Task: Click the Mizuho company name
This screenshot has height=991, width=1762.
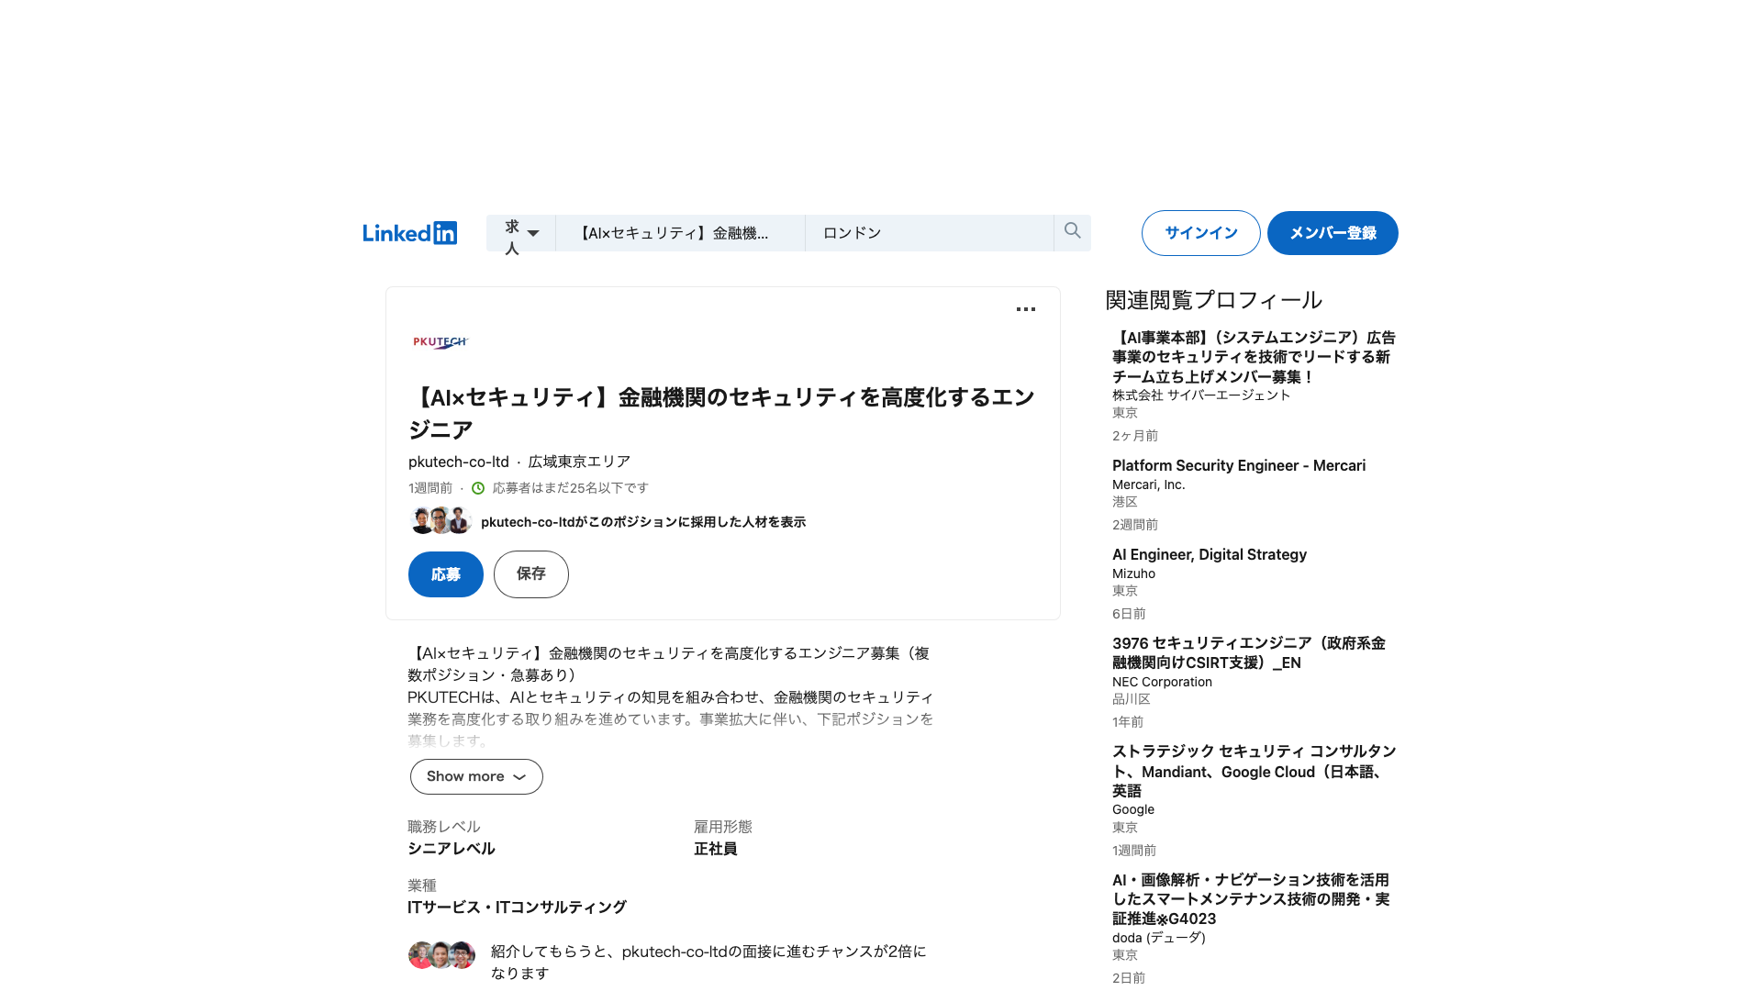Action: (x=1133, y=573)
